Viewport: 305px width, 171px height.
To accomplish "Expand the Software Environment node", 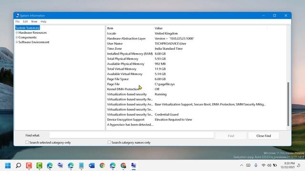I will pos(17,42).
